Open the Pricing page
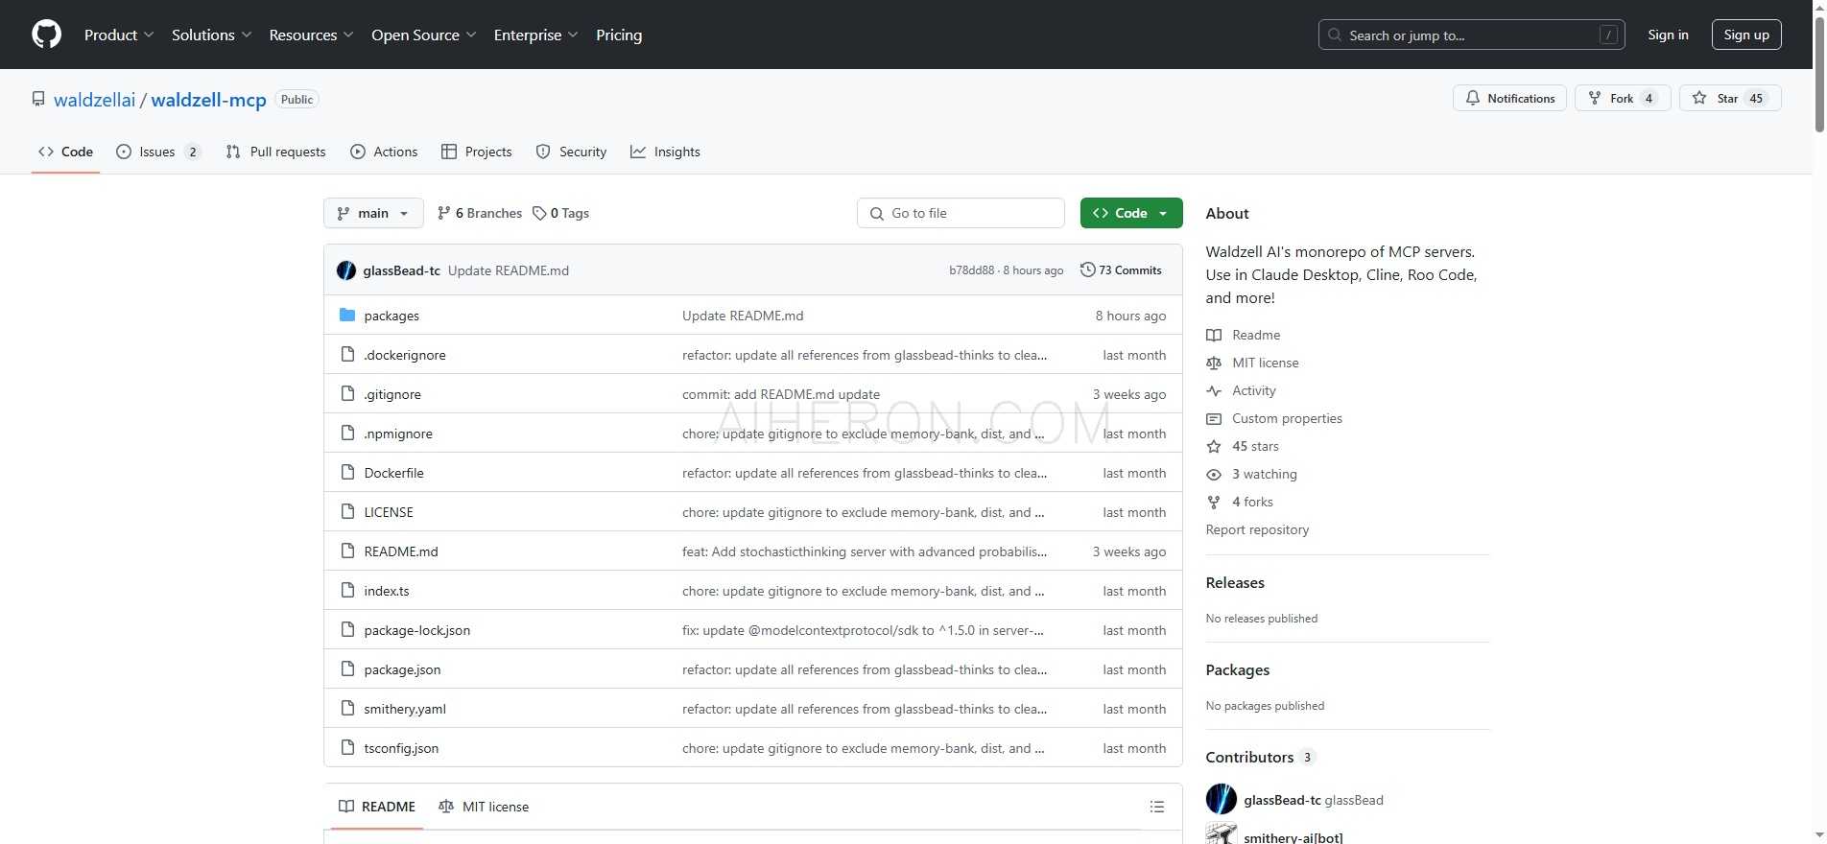This screenshot has width=1827, height=844. pyautogui.click(x=619, y=35)
